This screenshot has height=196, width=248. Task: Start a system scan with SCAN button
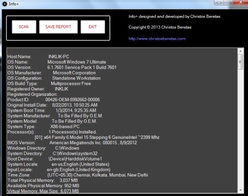pyautogui.click(x=24, y=27)
